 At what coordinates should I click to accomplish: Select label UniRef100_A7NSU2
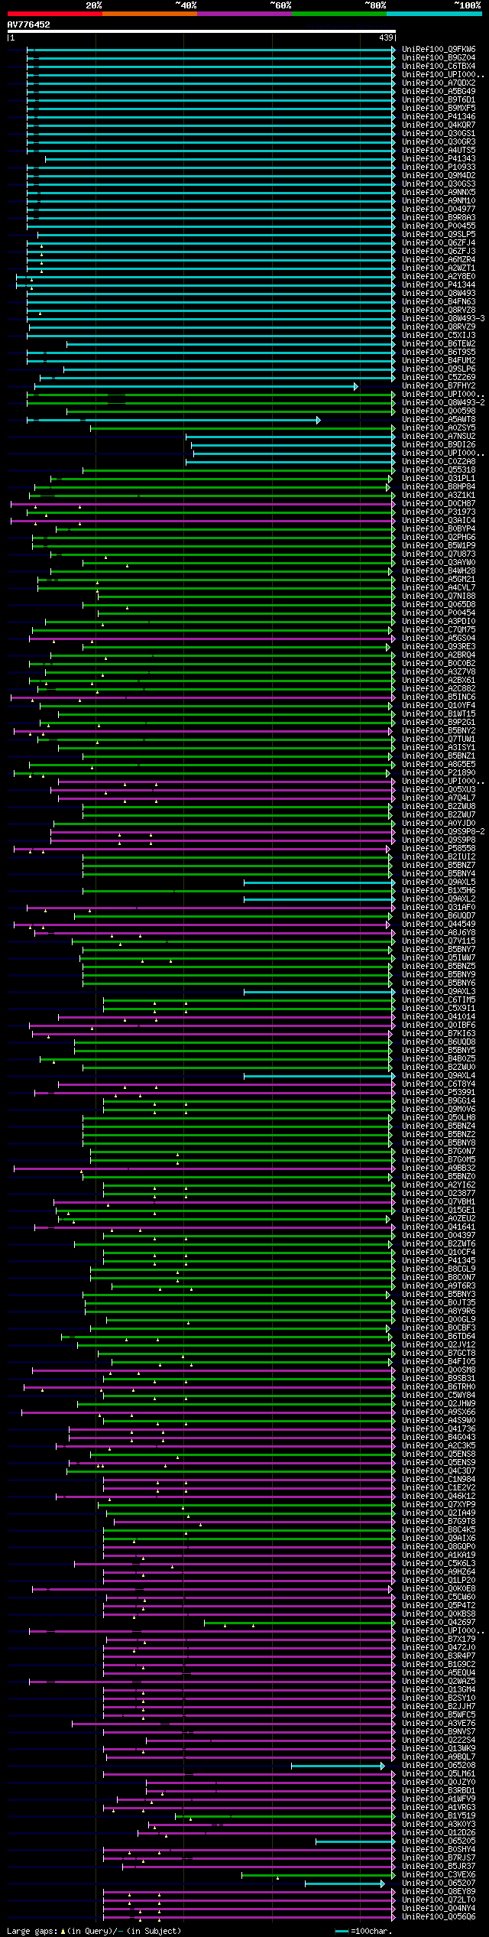(x=439, y=436)
